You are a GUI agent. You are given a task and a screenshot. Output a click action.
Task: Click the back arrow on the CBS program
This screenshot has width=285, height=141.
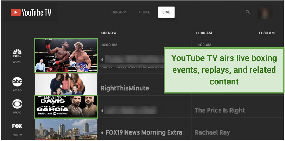[x=102, y=111]
